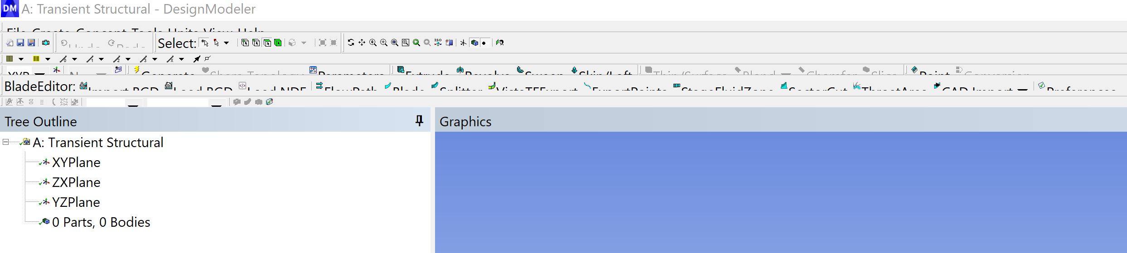This screenshot has width=1127, height=253.
Task: Activate the New Selection cursor tool
Action: click(x=205, y=43)
